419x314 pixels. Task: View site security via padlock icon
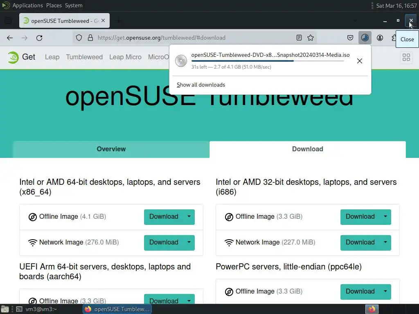pyautogui.click(x=90, y=38)
